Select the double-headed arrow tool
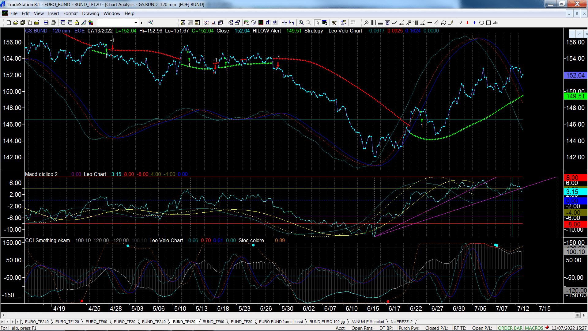This screenshot has width=588, height=331. [x=430, y=22]
